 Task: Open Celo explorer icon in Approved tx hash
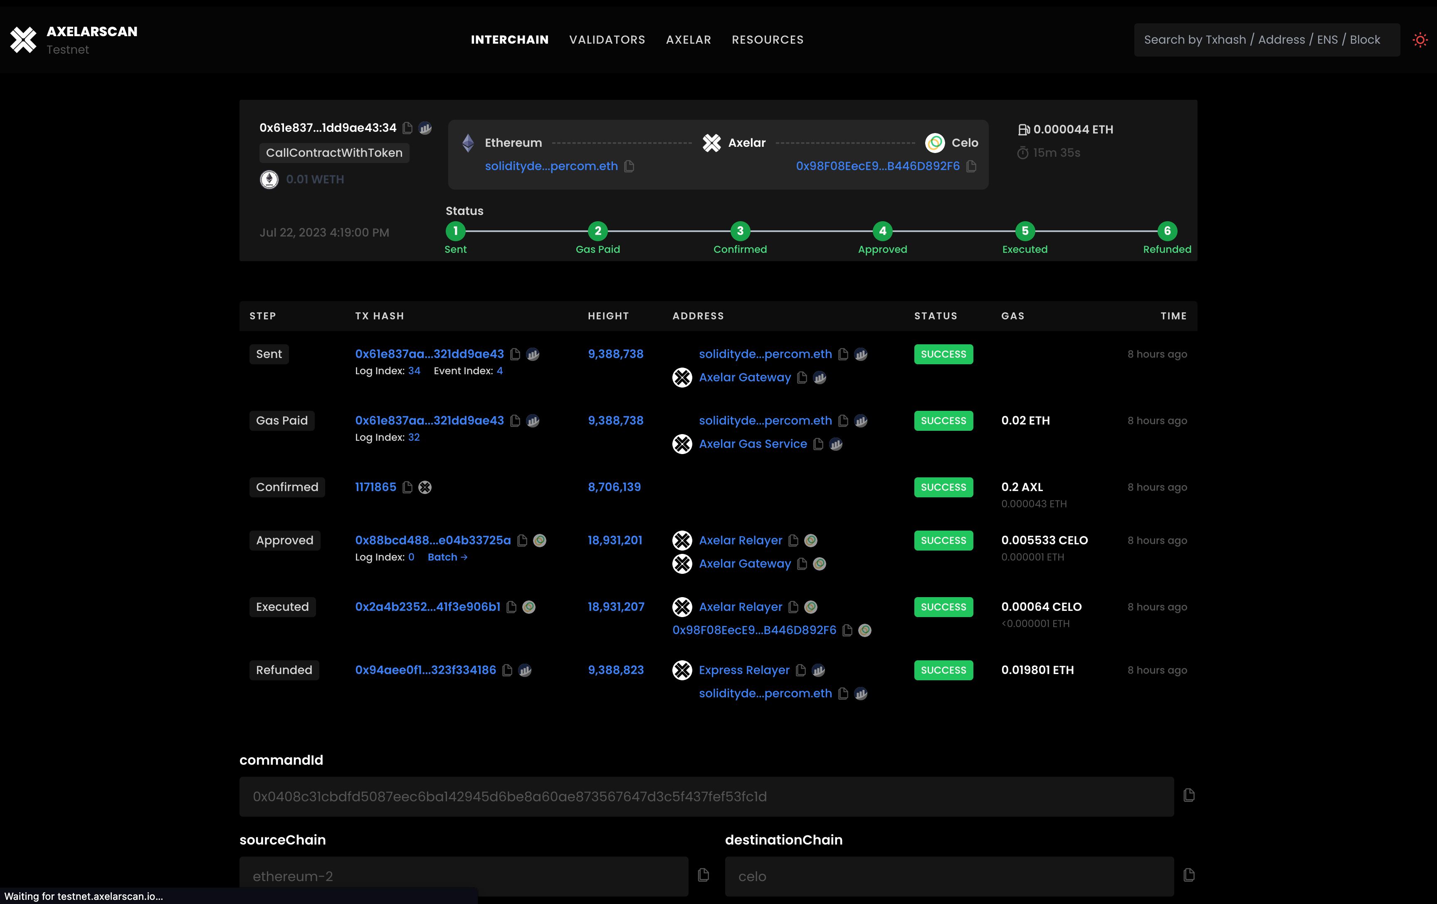(x=539, y=540)
